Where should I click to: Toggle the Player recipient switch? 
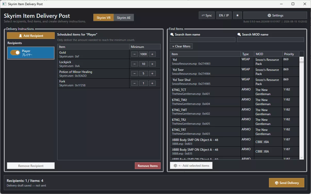click(x=15, y=53)
